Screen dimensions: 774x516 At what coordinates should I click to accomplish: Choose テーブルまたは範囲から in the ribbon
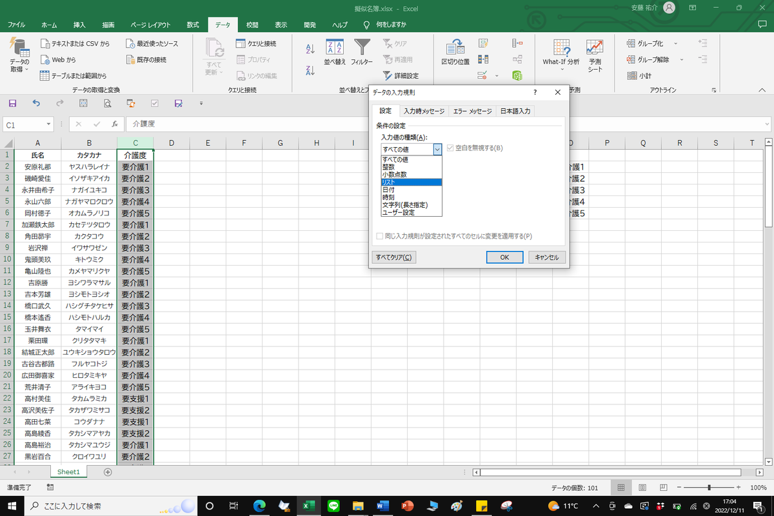coord(73,75)
